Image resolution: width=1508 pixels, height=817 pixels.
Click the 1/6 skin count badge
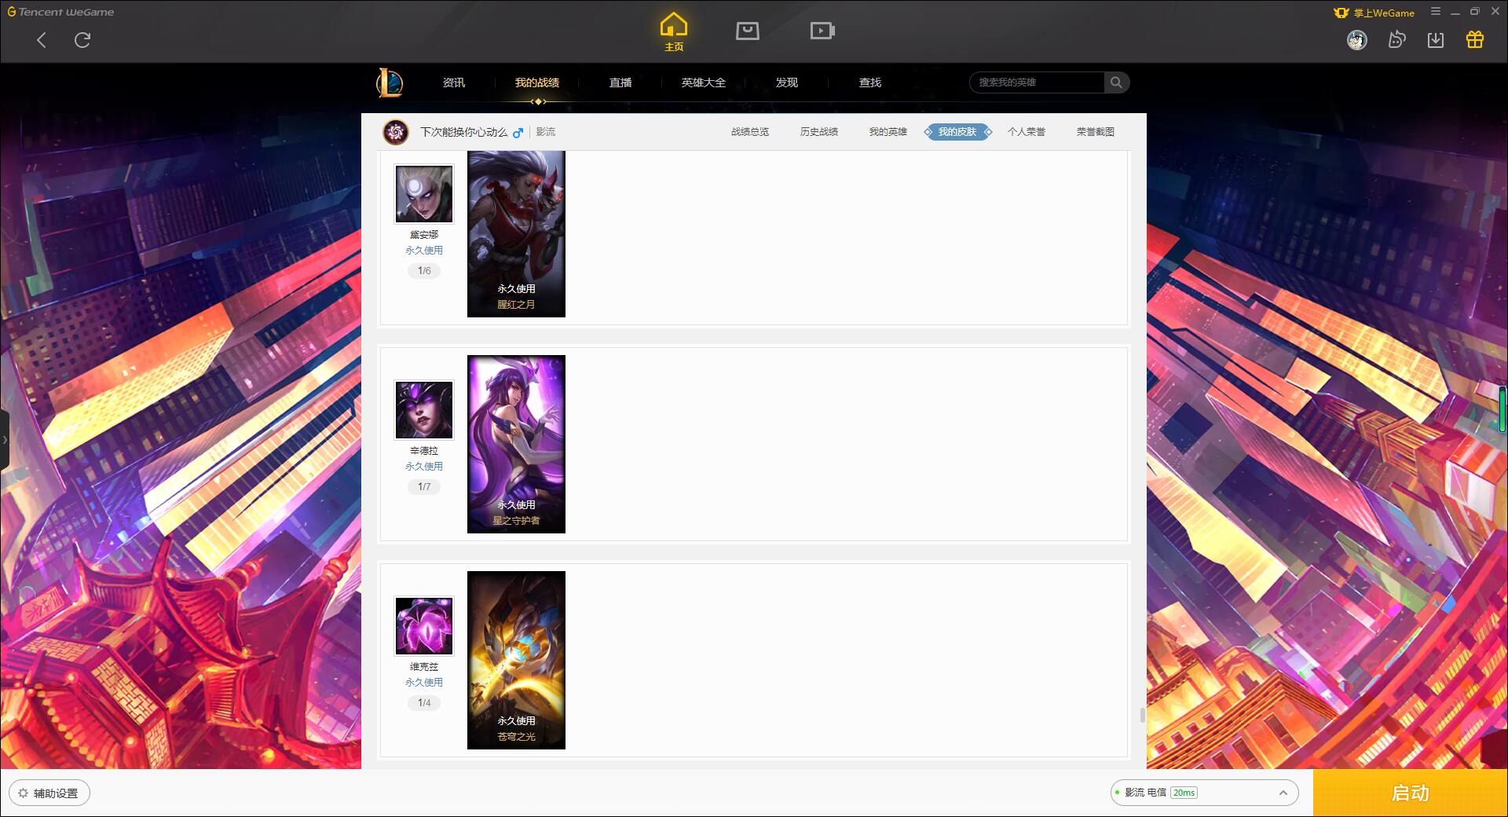click(x=424, y=271)
